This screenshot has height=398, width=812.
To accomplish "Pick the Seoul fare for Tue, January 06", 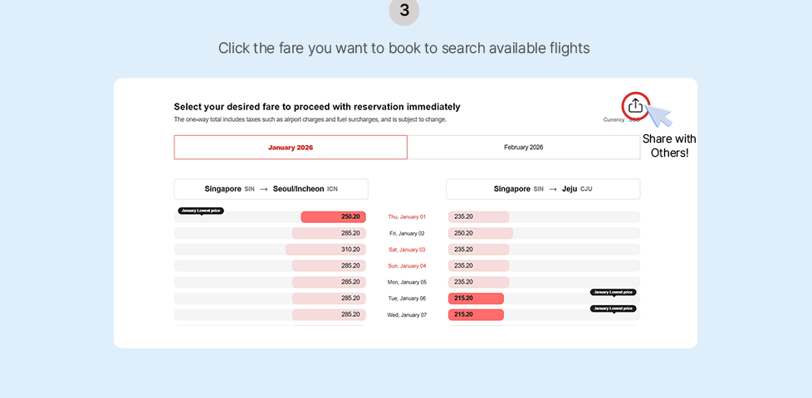I will (x=329, y=298).
